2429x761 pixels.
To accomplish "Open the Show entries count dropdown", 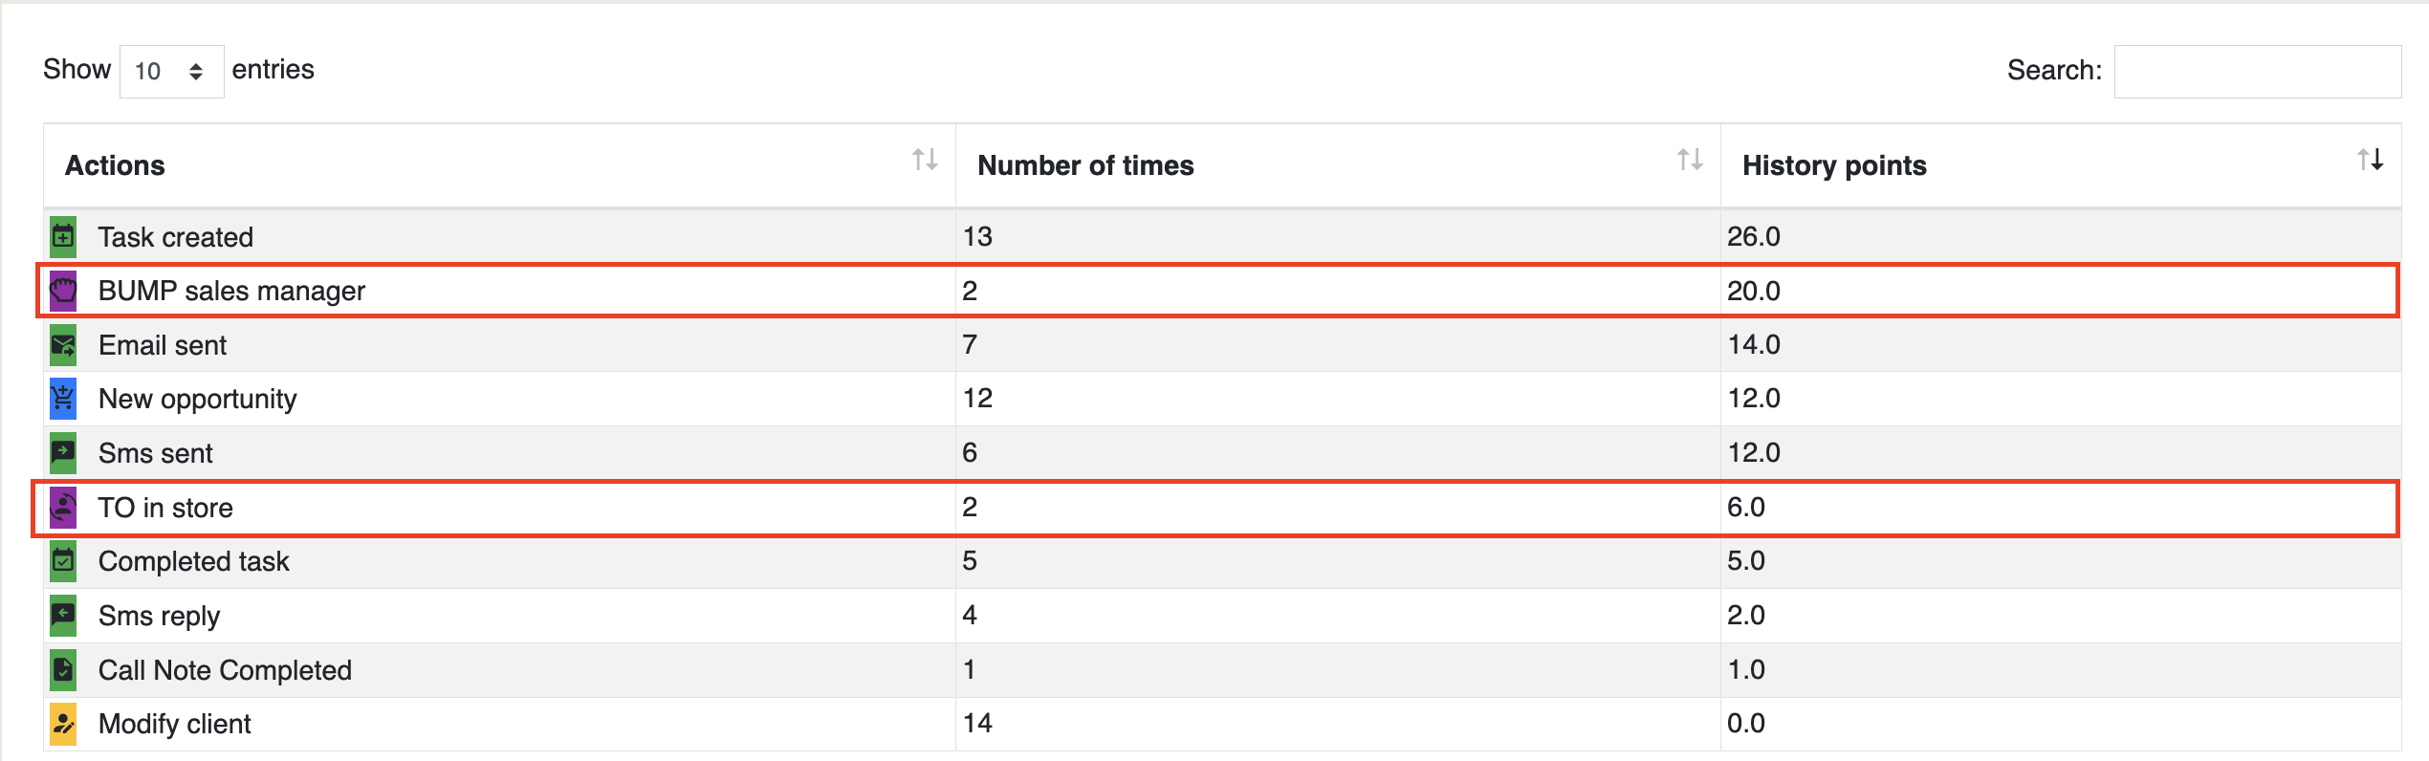I will (171, 72).
